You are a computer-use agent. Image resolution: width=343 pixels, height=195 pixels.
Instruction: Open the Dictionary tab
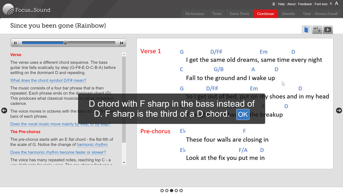pos(194,14)
